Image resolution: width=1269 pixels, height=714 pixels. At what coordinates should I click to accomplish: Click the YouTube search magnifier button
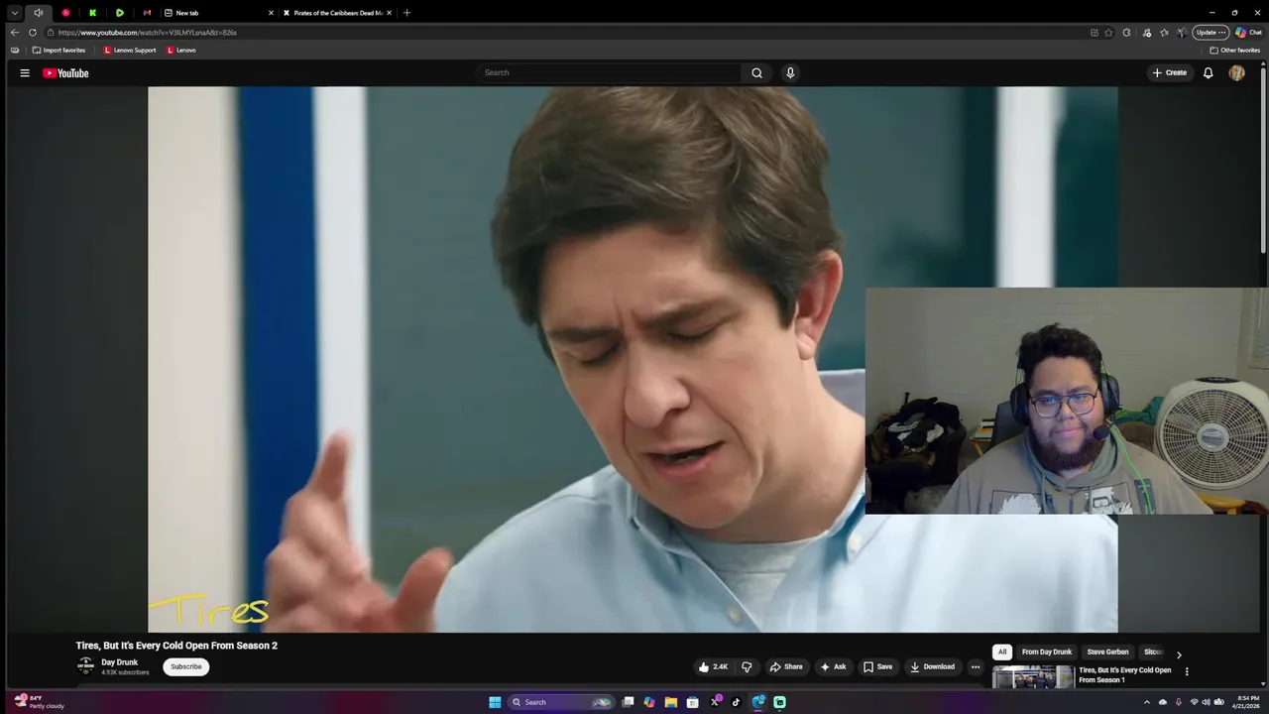[x=756, y=72]
